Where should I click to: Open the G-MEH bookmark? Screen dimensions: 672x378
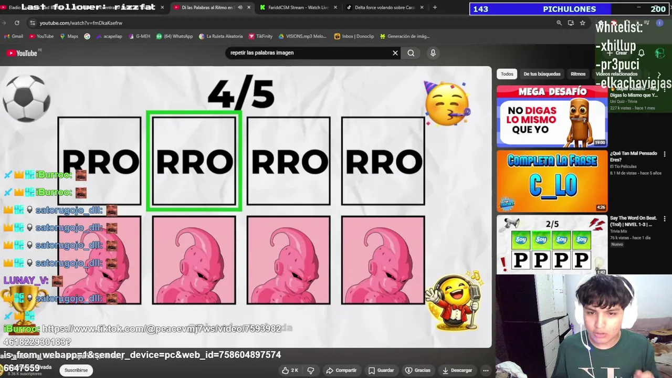pyautogui.click(x=139, y=36)
